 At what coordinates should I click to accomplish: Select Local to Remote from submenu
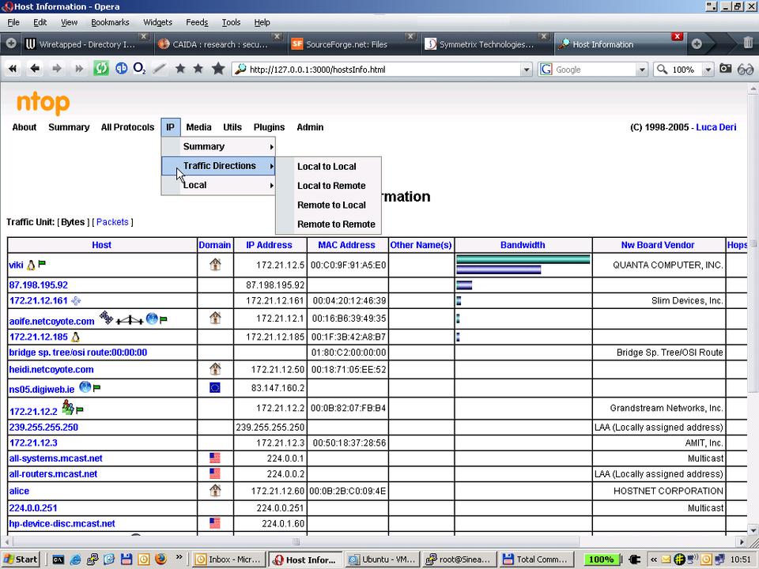331,186
